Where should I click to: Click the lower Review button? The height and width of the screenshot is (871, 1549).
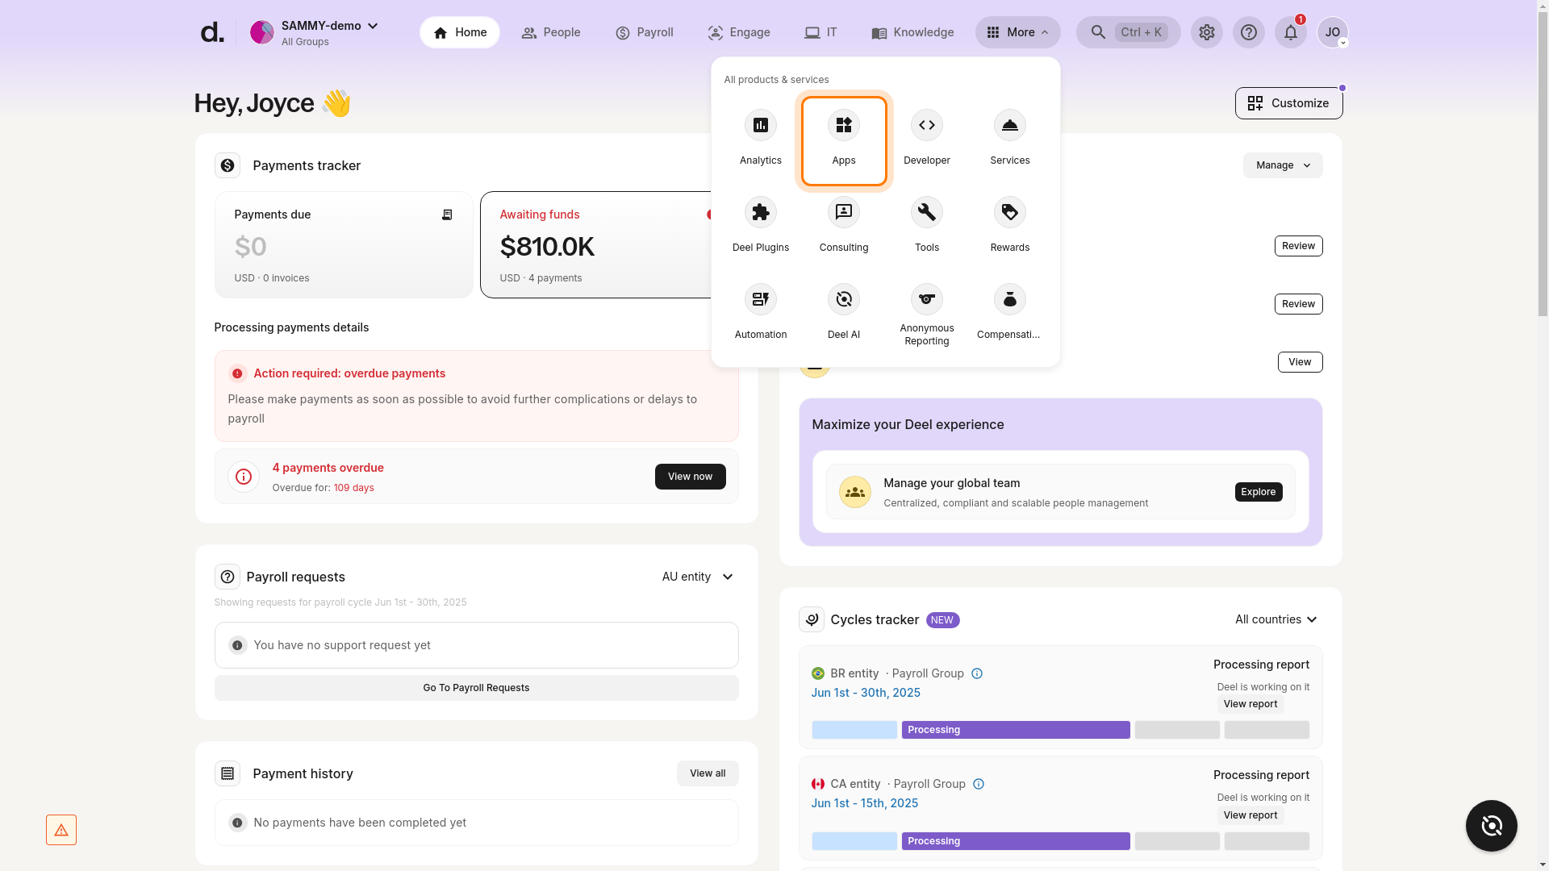[x=1298, y=304]
